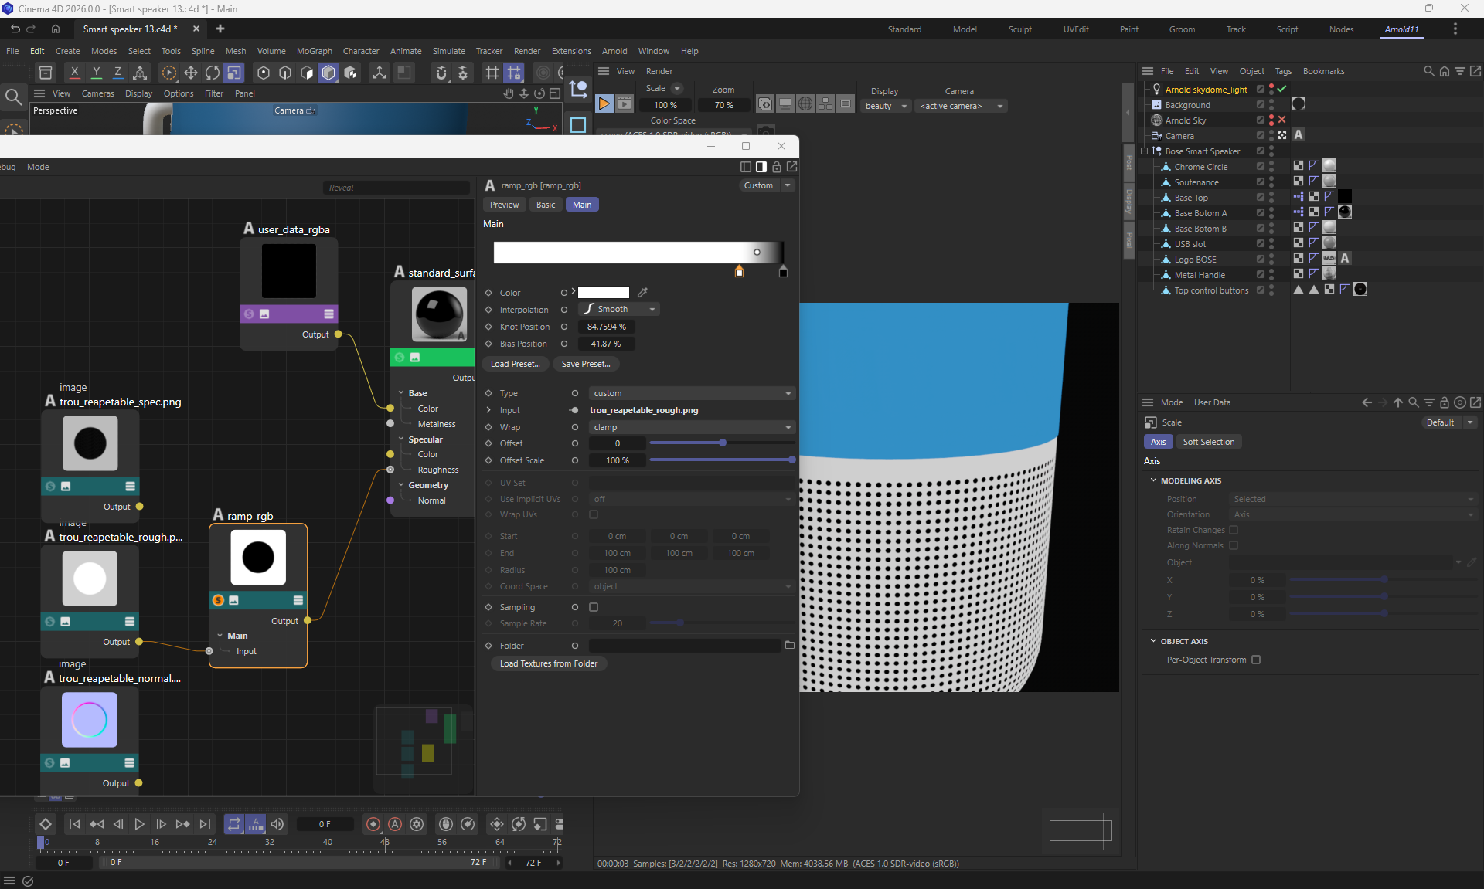Click the Load Preset button

point(515,364)
